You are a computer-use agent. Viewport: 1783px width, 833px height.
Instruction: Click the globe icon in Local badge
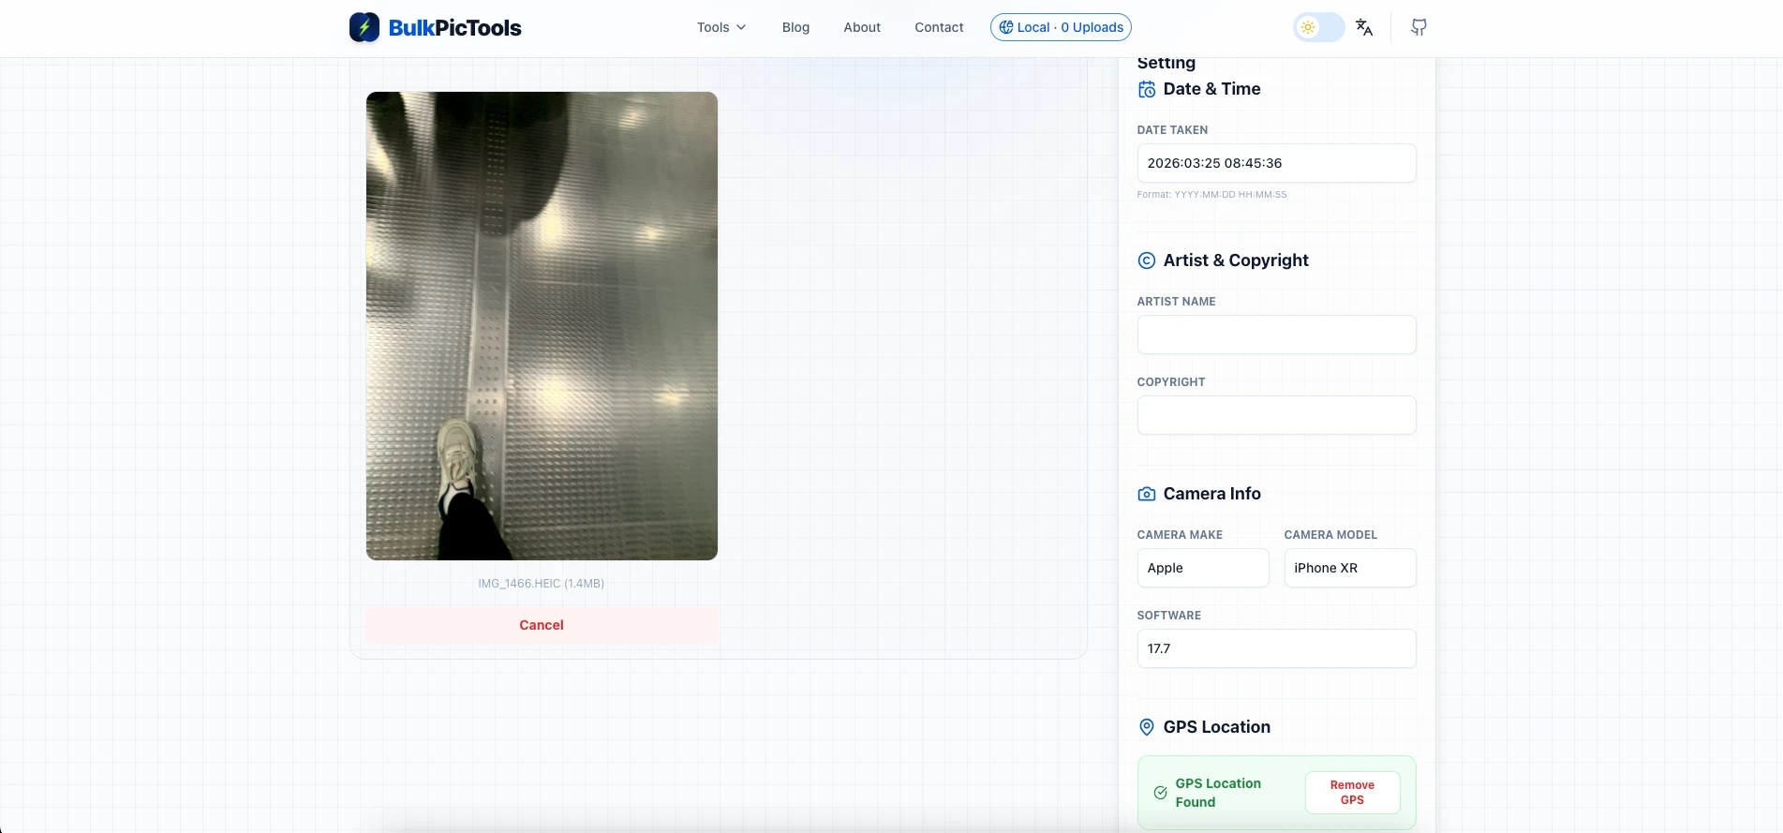(1006, 27)
